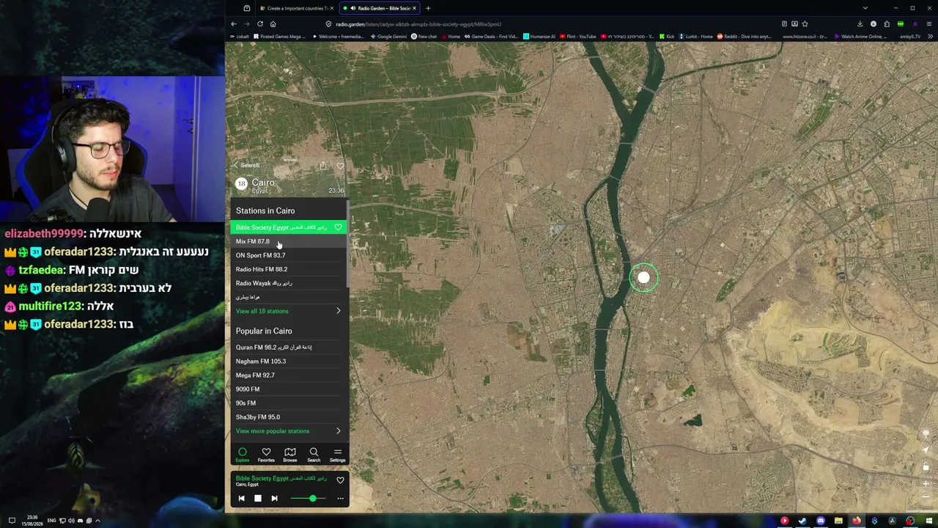
Task: Select Nagham FM 105.3
Action: (289, 362)
